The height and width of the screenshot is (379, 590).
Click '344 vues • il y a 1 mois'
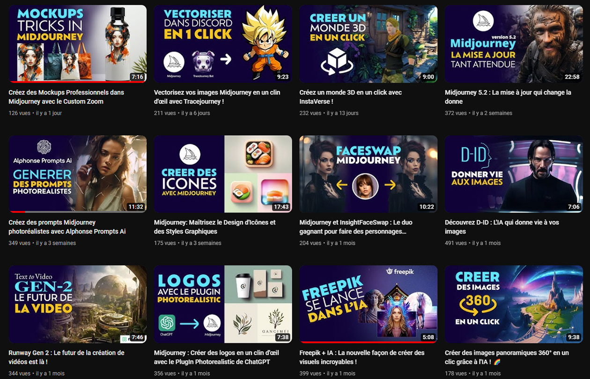(x=37, y=373)
